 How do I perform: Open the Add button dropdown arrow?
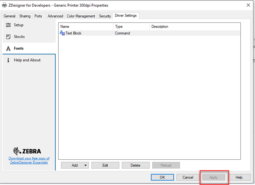pos(86,165)
